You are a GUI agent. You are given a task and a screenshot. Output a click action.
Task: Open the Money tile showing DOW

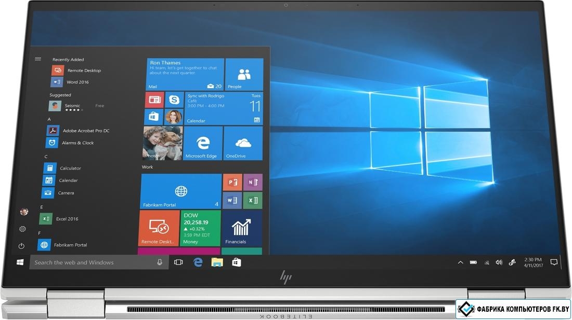201,228
